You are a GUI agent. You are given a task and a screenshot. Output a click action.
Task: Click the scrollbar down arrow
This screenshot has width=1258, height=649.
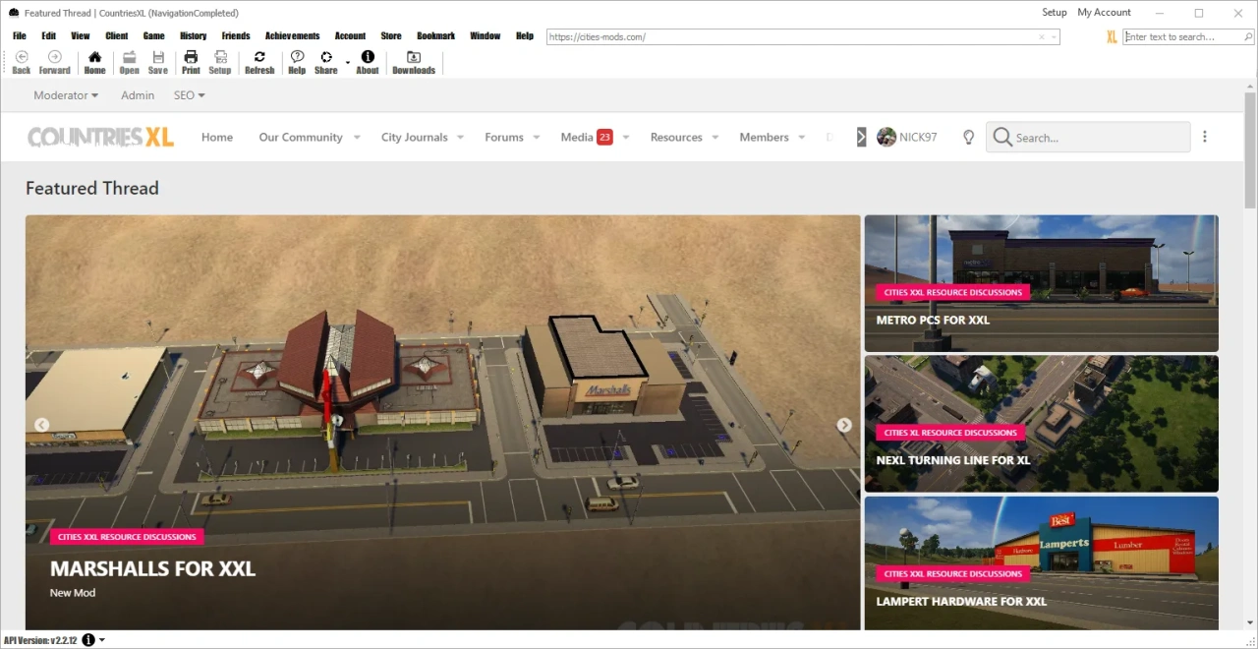[1250, 624]
